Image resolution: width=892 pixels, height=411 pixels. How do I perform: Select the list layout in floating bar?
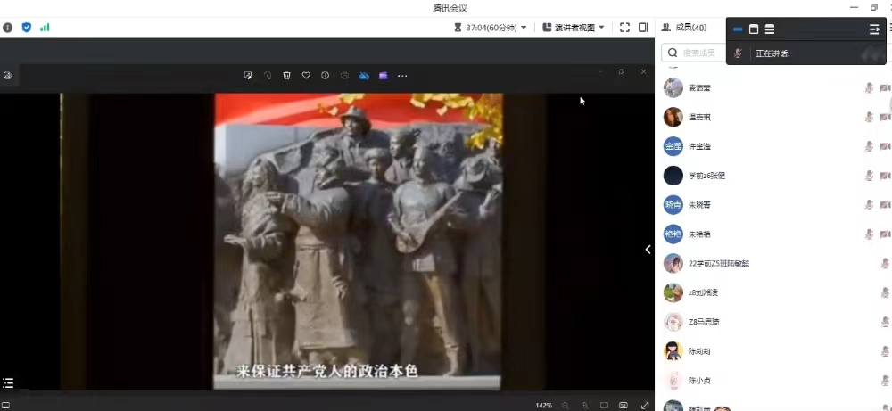pos(770,29)
